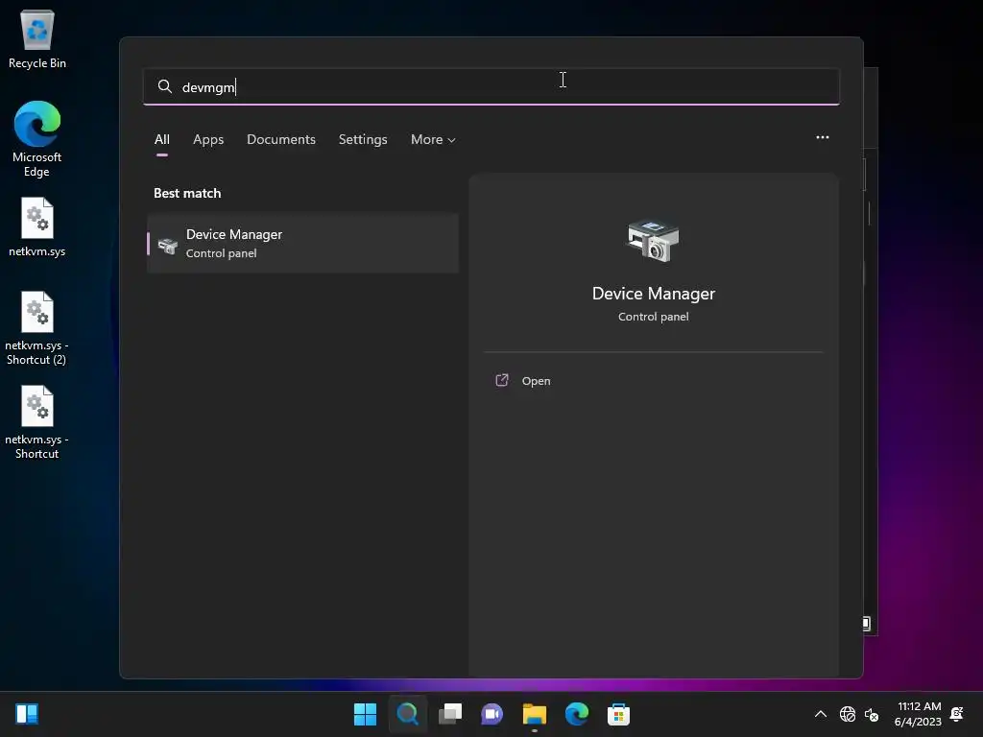The image size is (983, 737).
Task: Click the Best match heading
Action: [187, 193]
